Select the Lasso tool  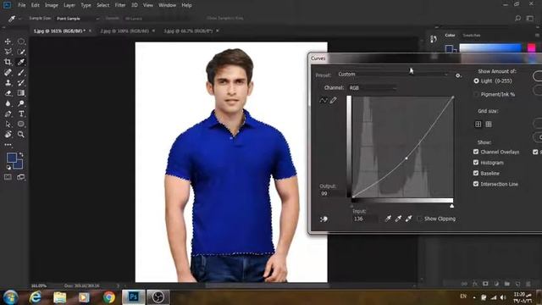[x=8, y=52]
